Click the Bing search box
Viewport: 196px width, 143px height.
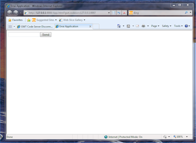[x=159, y=13]
